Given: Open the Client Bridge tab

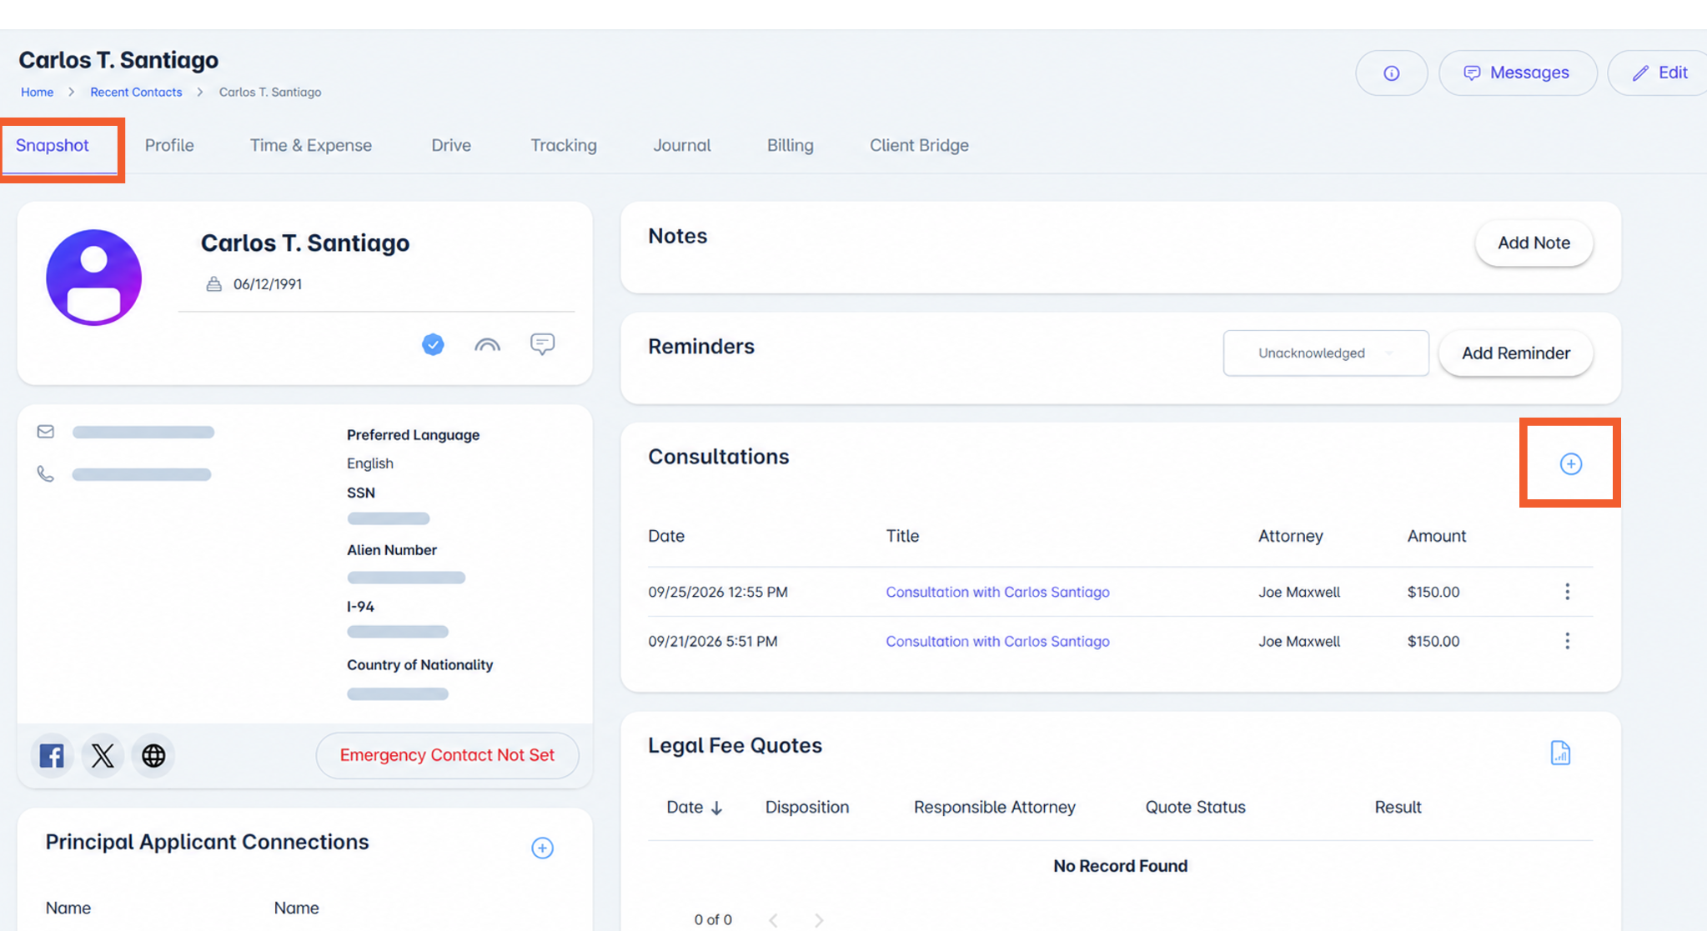Looking at the screenshot, I should click(919, 146).
